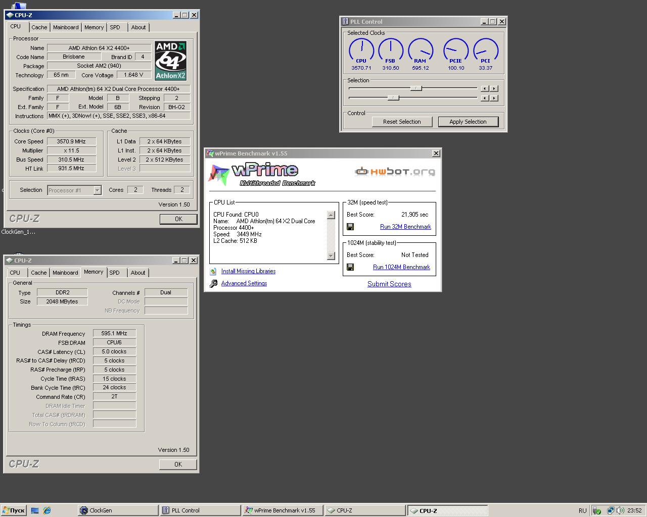Switch to PLL Control in the taskbar

point(200,510)
